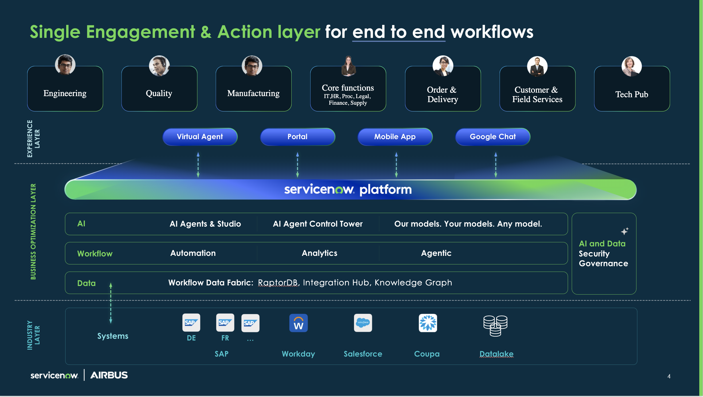The width and height of the screenshot is (703, 397).
Task: Click the Engineering persona avatar
Action: (x=65, y=65)
